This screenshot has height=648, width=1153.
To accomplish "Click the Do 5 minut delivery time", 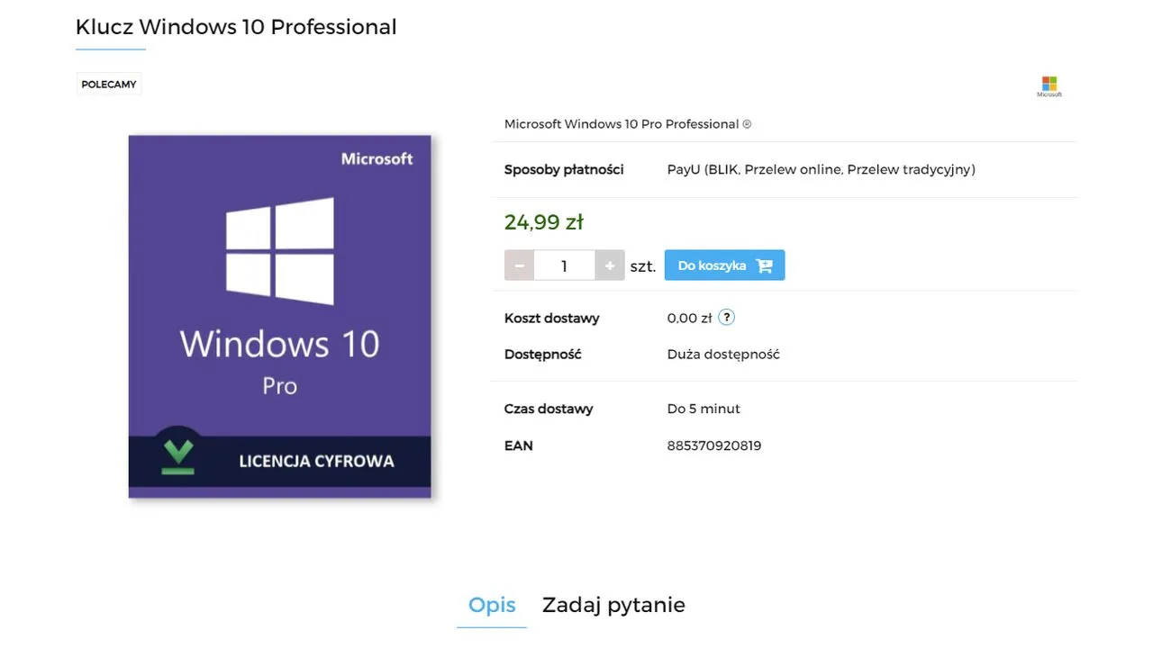I will coord(704,409).
